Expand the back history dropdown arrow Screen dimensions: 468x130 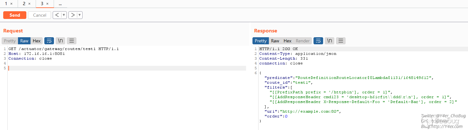click(64, 15)
